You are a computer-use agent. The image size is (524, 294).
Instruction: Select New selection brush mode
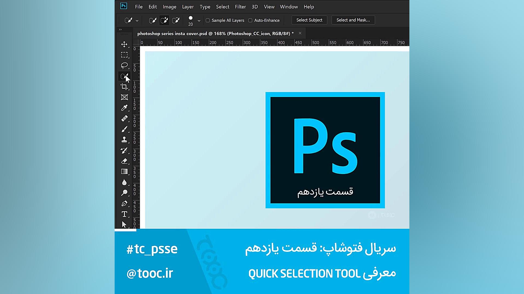click(x=153, y=20)
